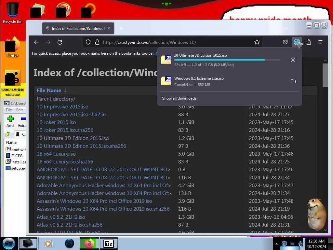The height and width of the screenshot is (250, 333).
Task: Open the extensions puzzle piece icon
Action: [x=309, y=42]
